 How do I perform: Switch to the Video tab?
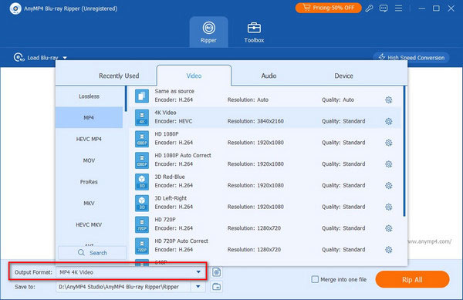tap(194, 76)
